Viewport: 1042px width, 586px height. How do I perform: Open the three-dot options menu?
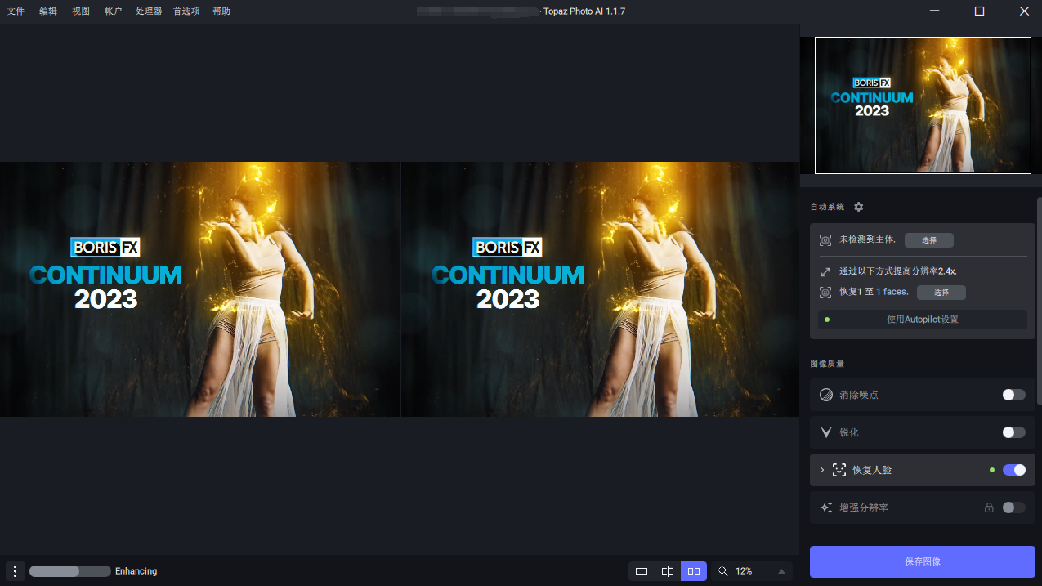pos(16,571)
